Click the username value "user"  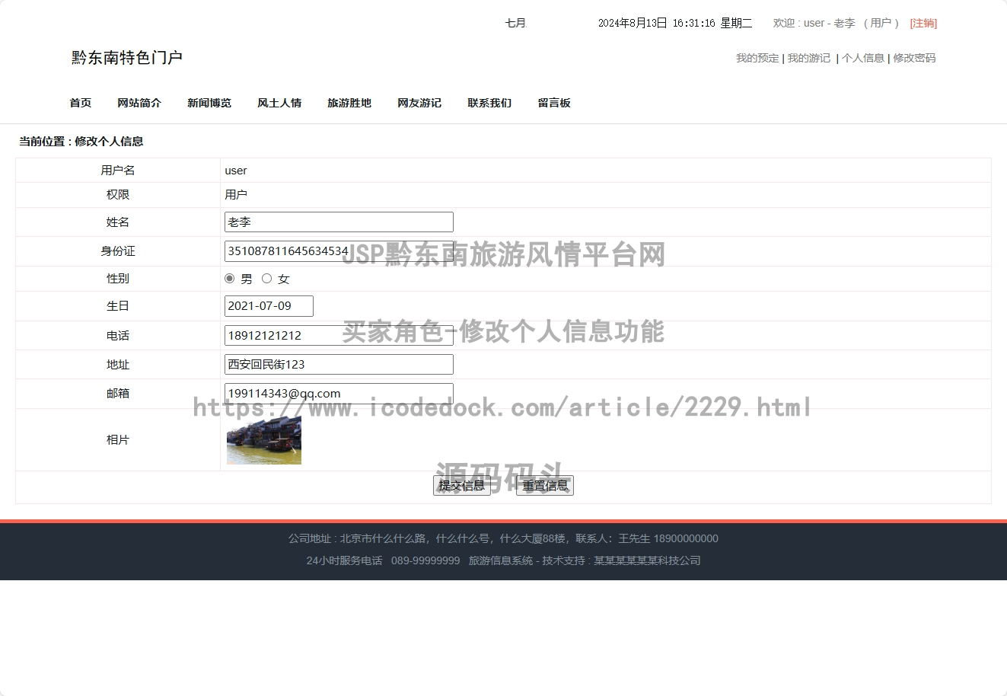(x=236, y=171)
